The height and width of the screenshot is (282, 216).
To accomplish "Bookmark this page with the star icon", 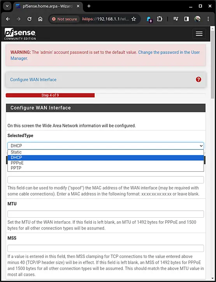I will (x=133, y=19).
